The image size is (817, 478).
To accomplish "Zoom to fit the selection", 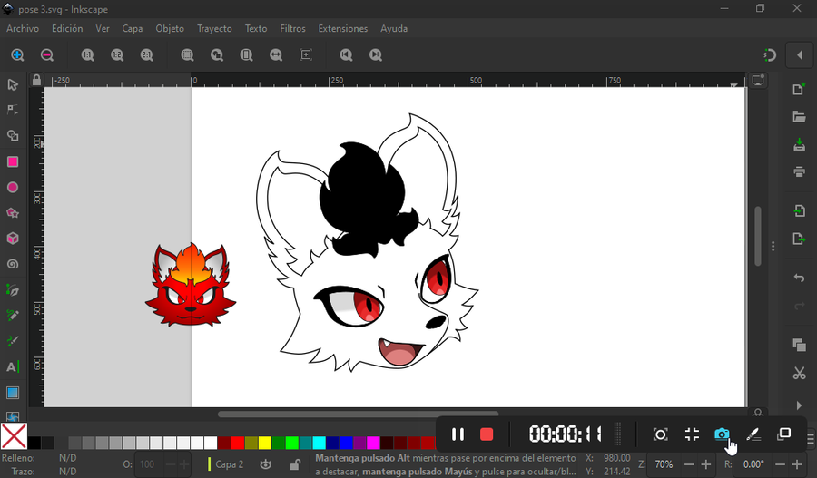I will pos(187,54).
